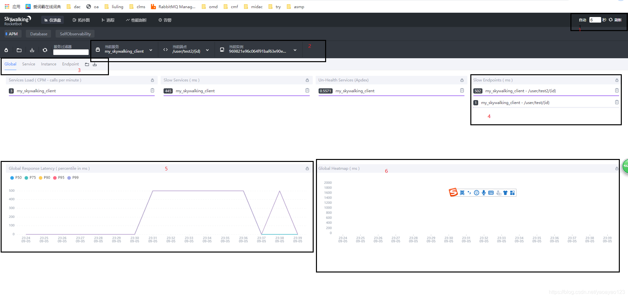Select the Database dashboard group
The height and width of the screenshot is (298, 628).
39,34
